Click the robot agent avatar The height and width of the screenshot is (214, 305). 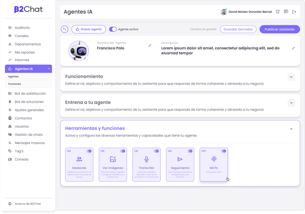[x=78, y=51]
